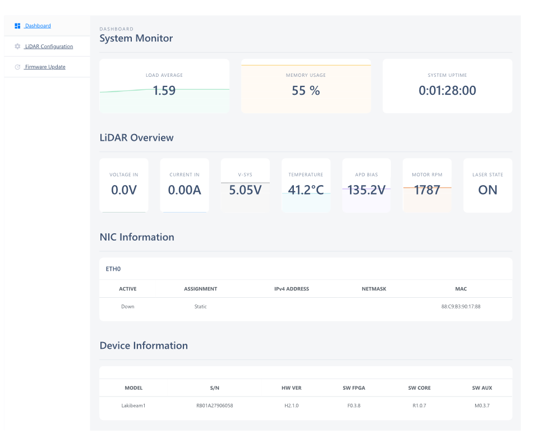Click the Lakibeam1 model cell
Screen dimensions: 534x443
133,405
